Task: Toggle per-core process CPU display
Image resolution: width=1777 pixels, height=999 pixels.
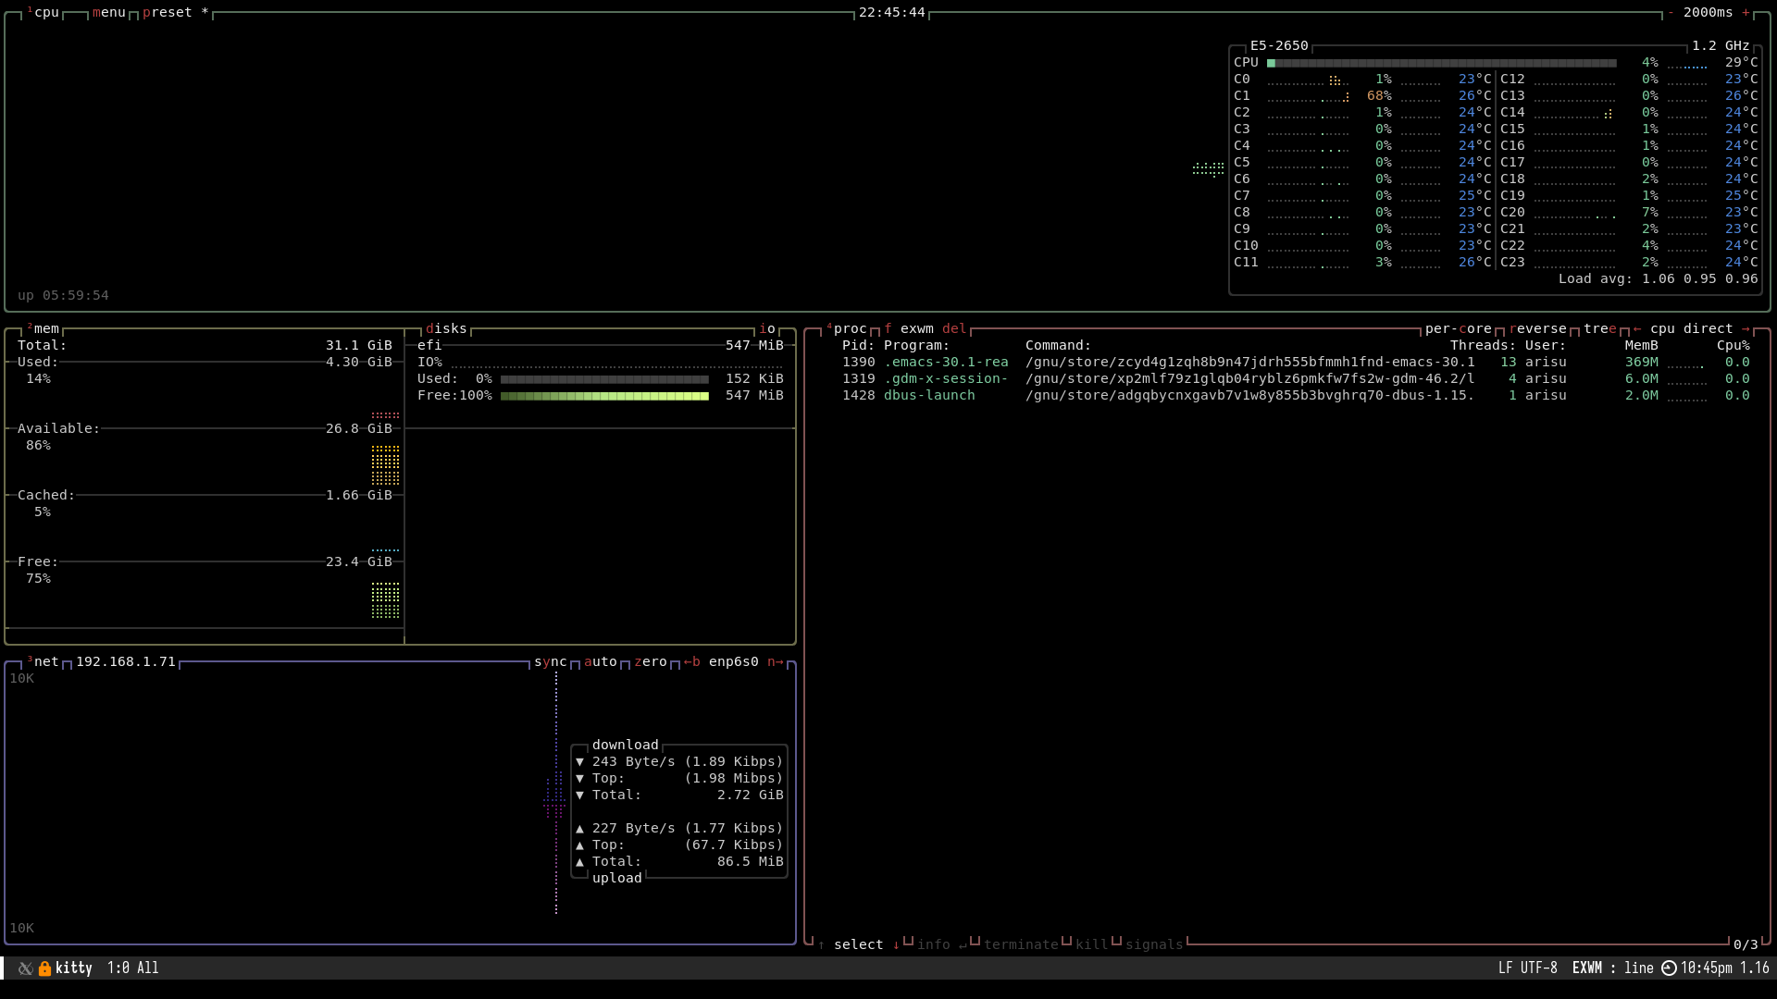Action: (1458, 328)
